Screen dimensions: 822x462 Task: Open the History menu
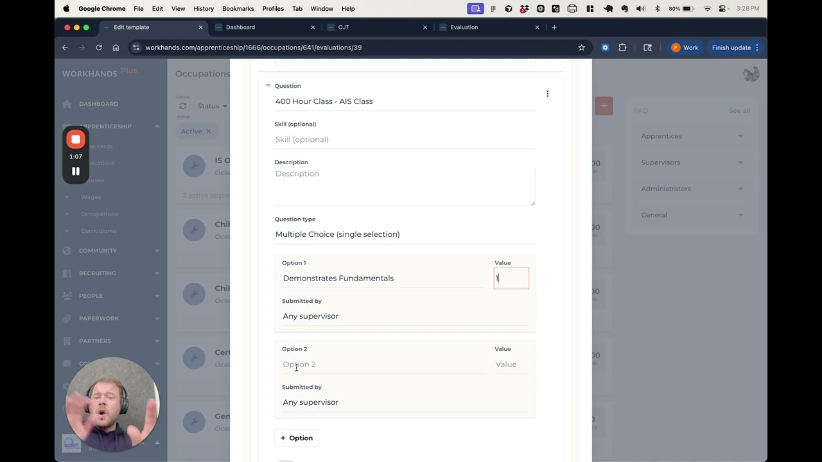tap(204, 8)
